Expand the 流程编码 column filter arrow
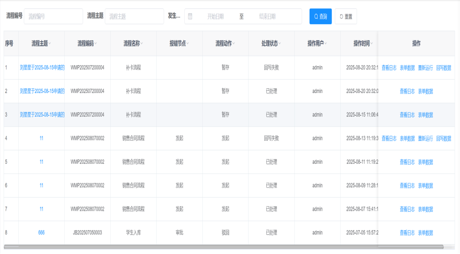This screenshot has width=460, height=254. (96, 44)
